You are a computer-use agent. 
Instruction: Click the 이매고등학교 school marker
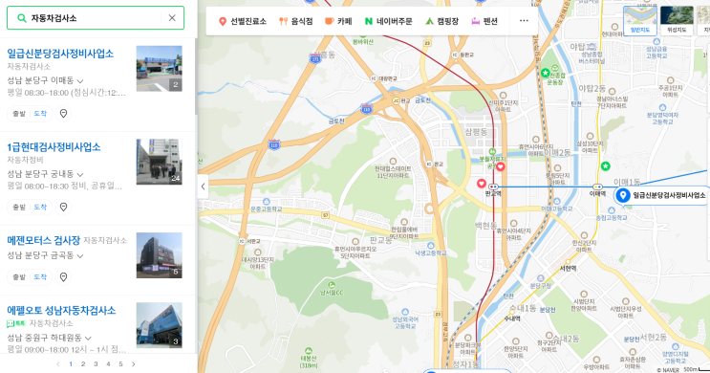(557, 202)
